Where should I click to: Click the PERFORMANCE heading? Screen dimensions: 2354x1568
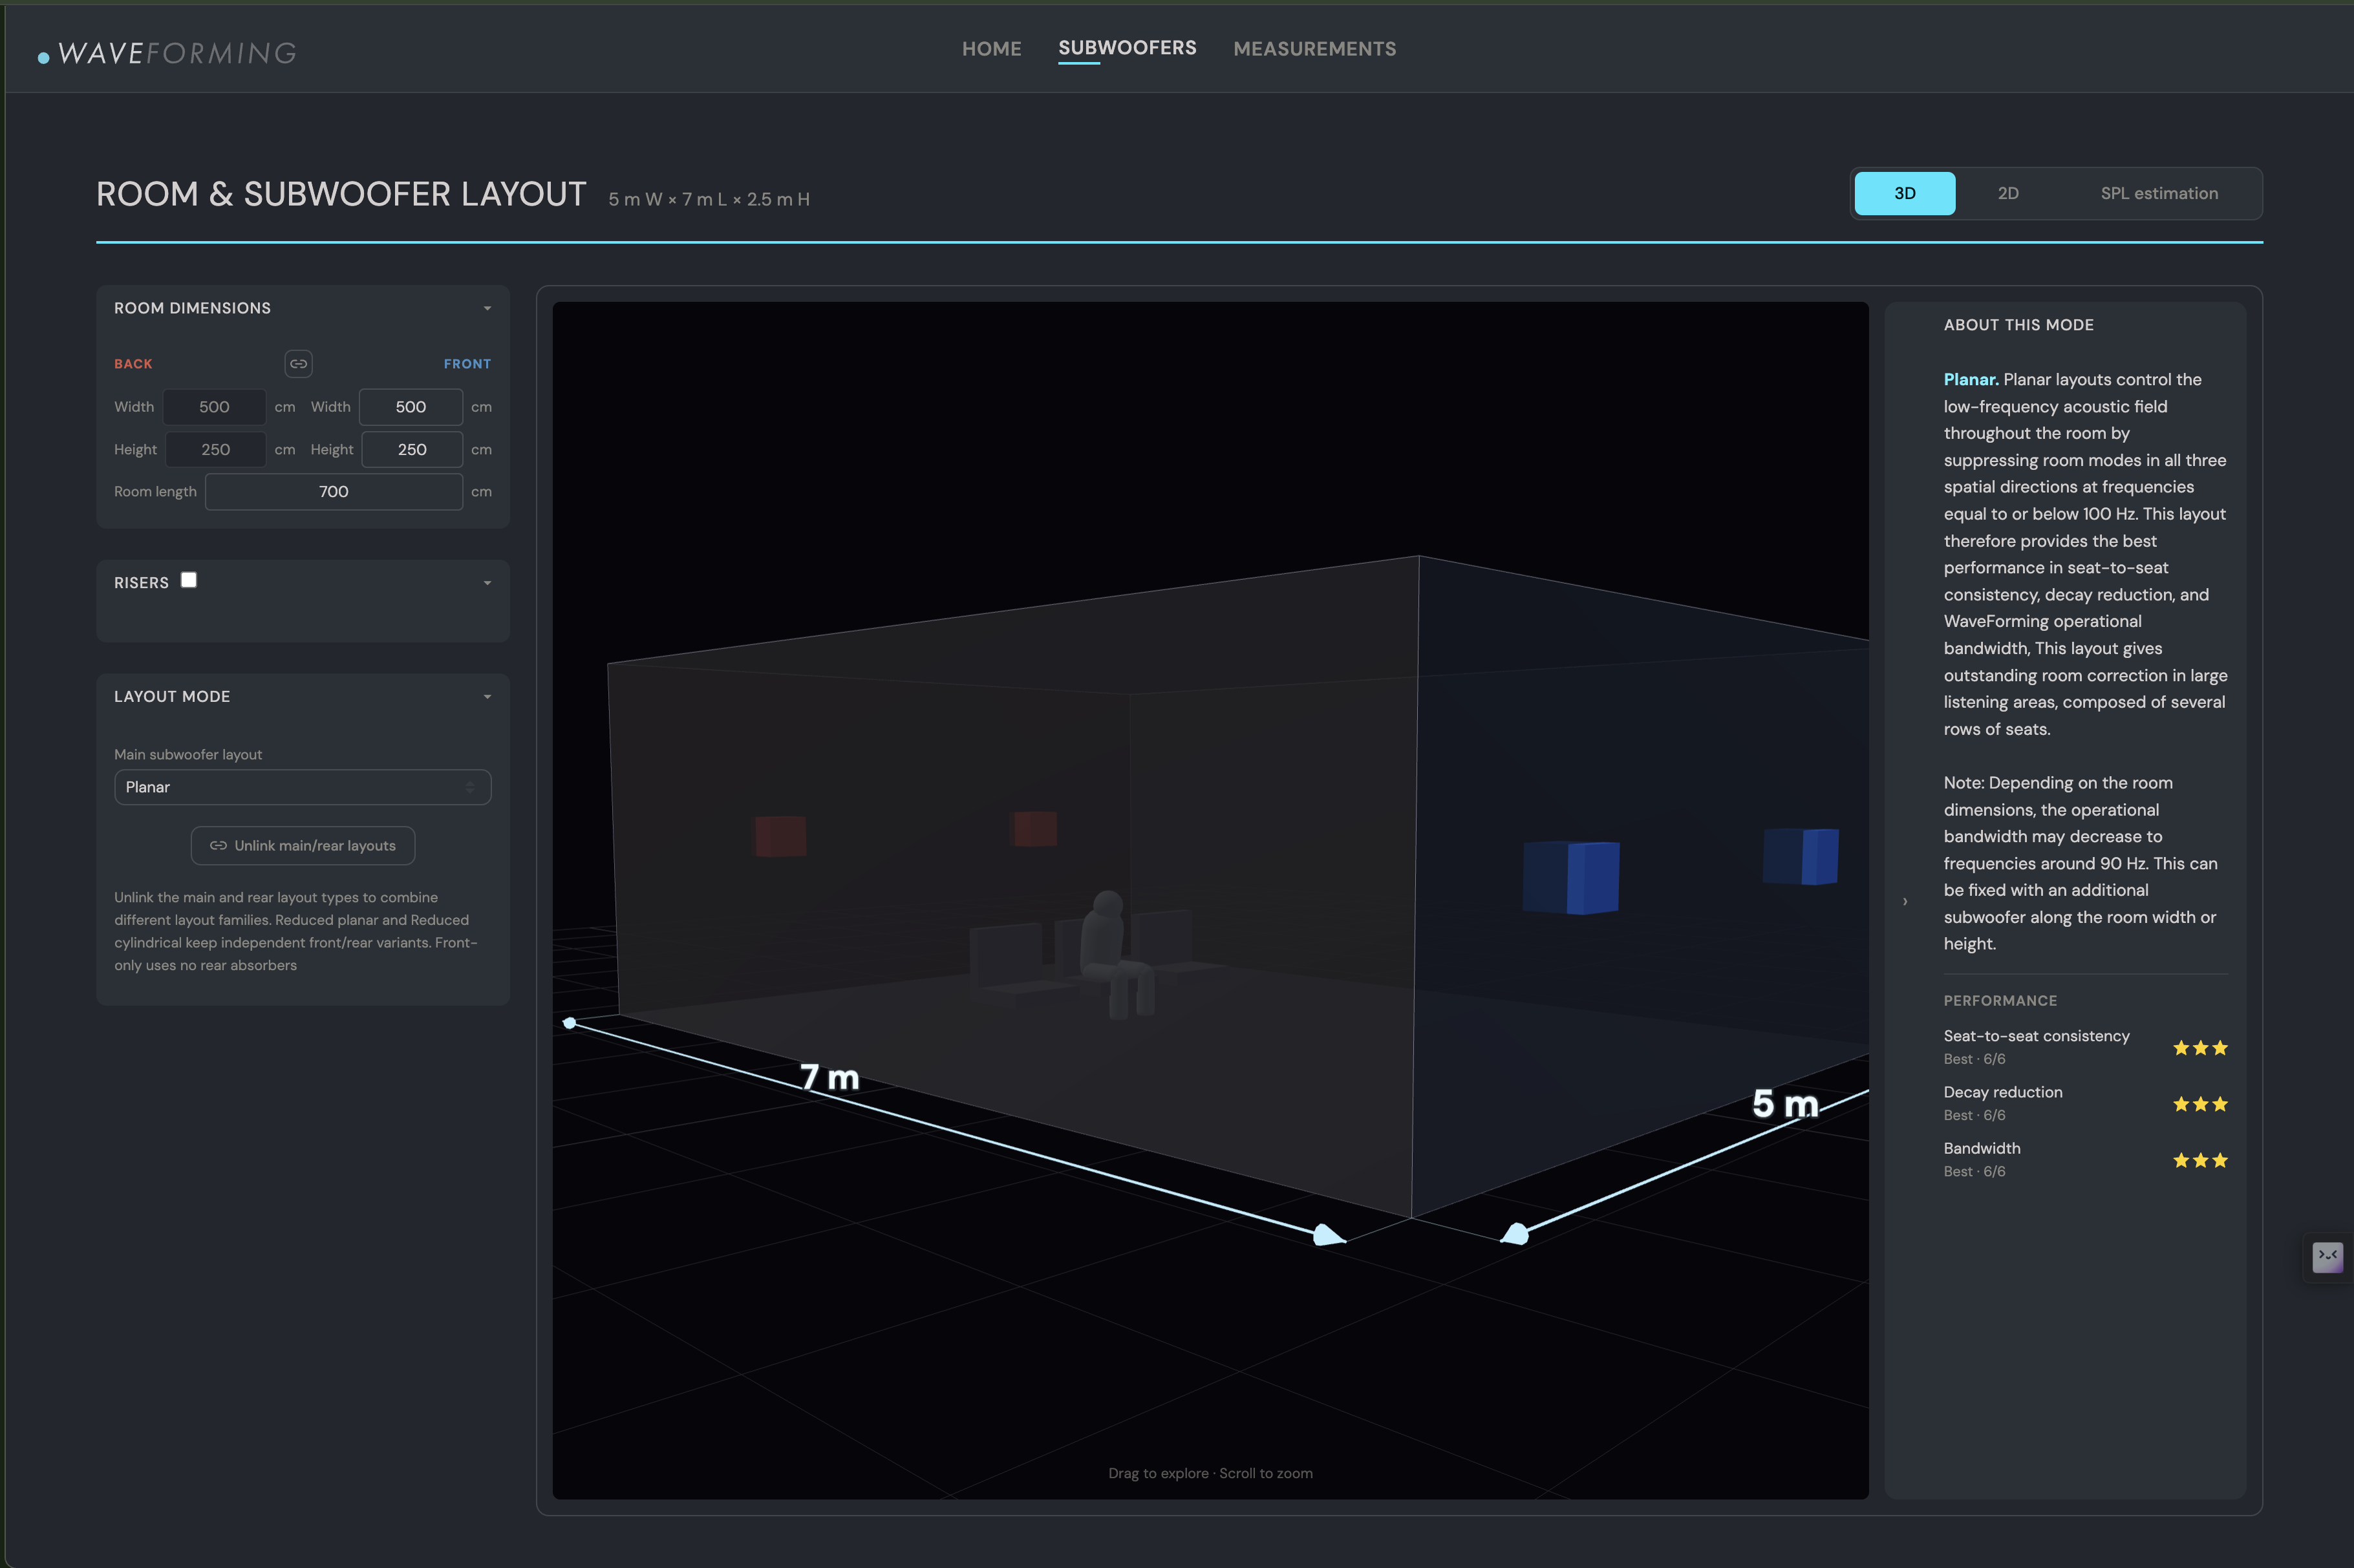[x=2000, y=1001]
